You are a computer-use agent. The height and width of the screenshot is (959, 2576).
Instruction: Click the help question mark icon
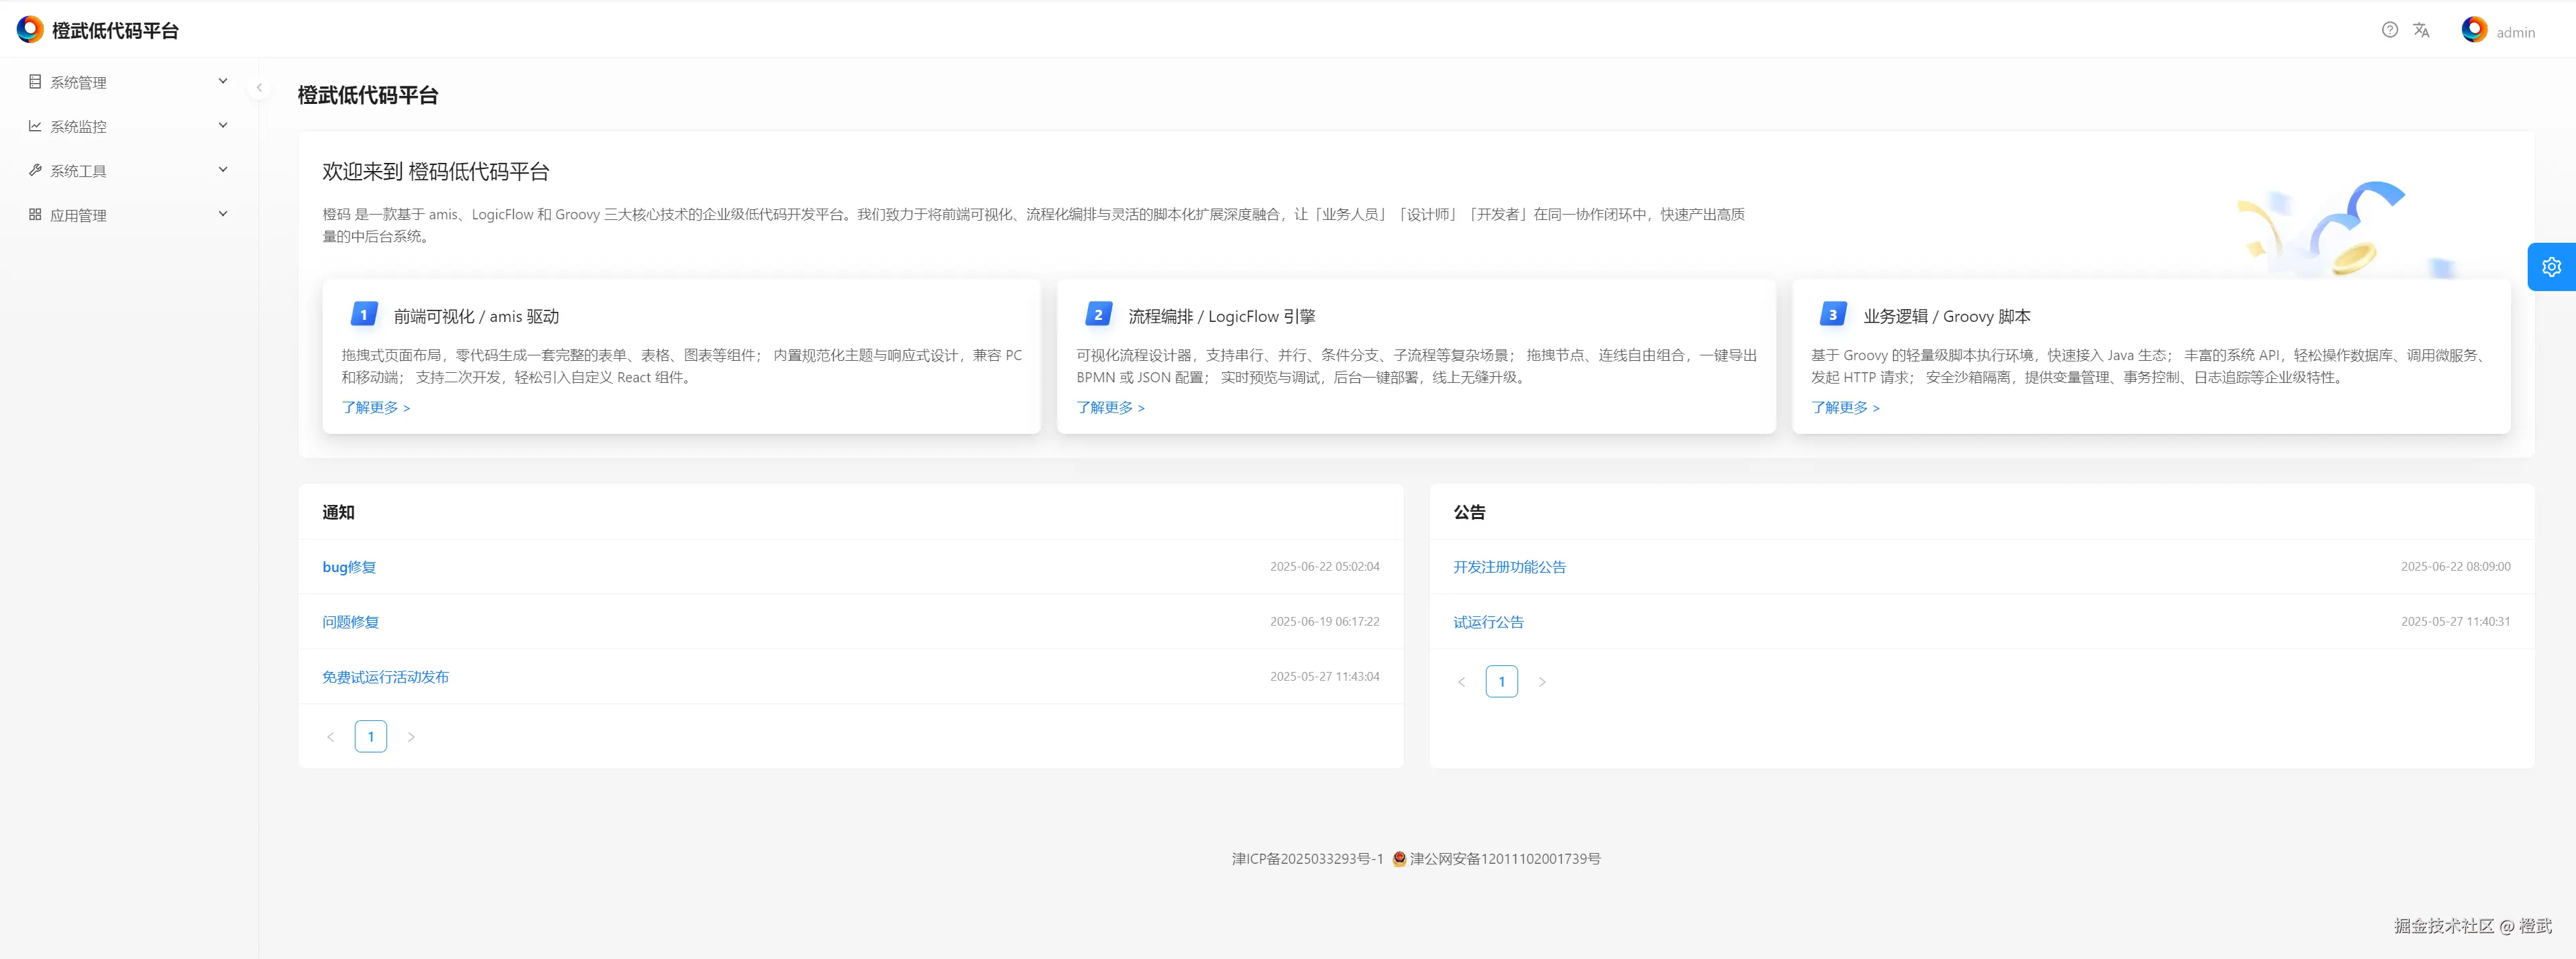[2389, 30]
